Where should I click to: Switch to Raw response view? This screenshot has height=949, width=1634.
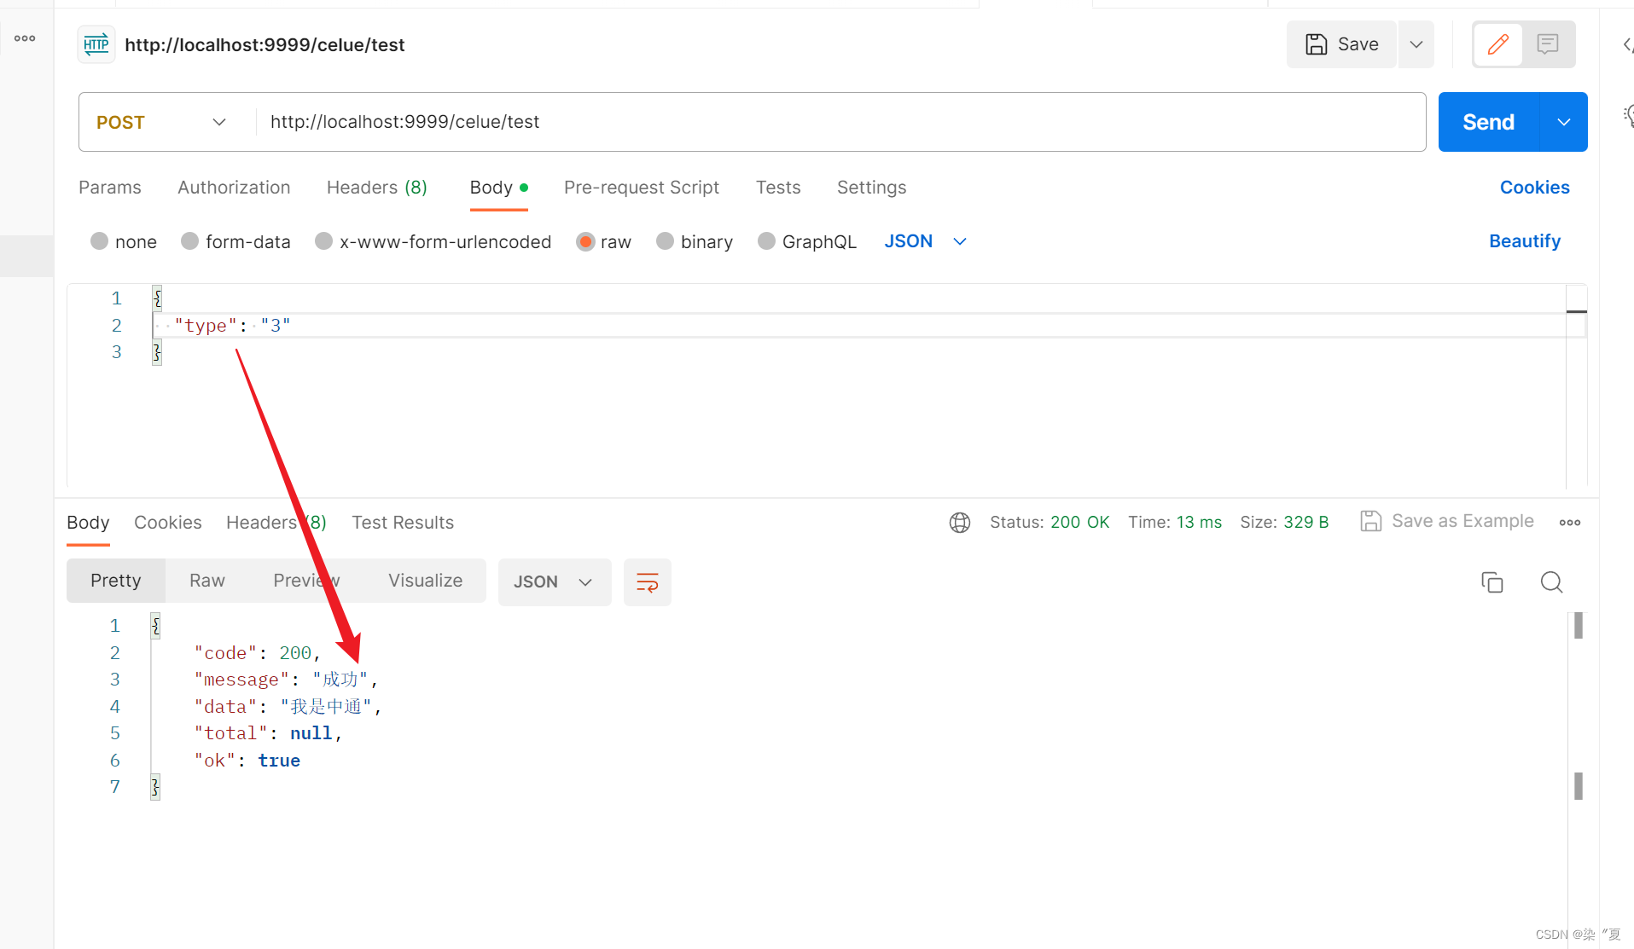pyautogui.click(x=207, y=581)
